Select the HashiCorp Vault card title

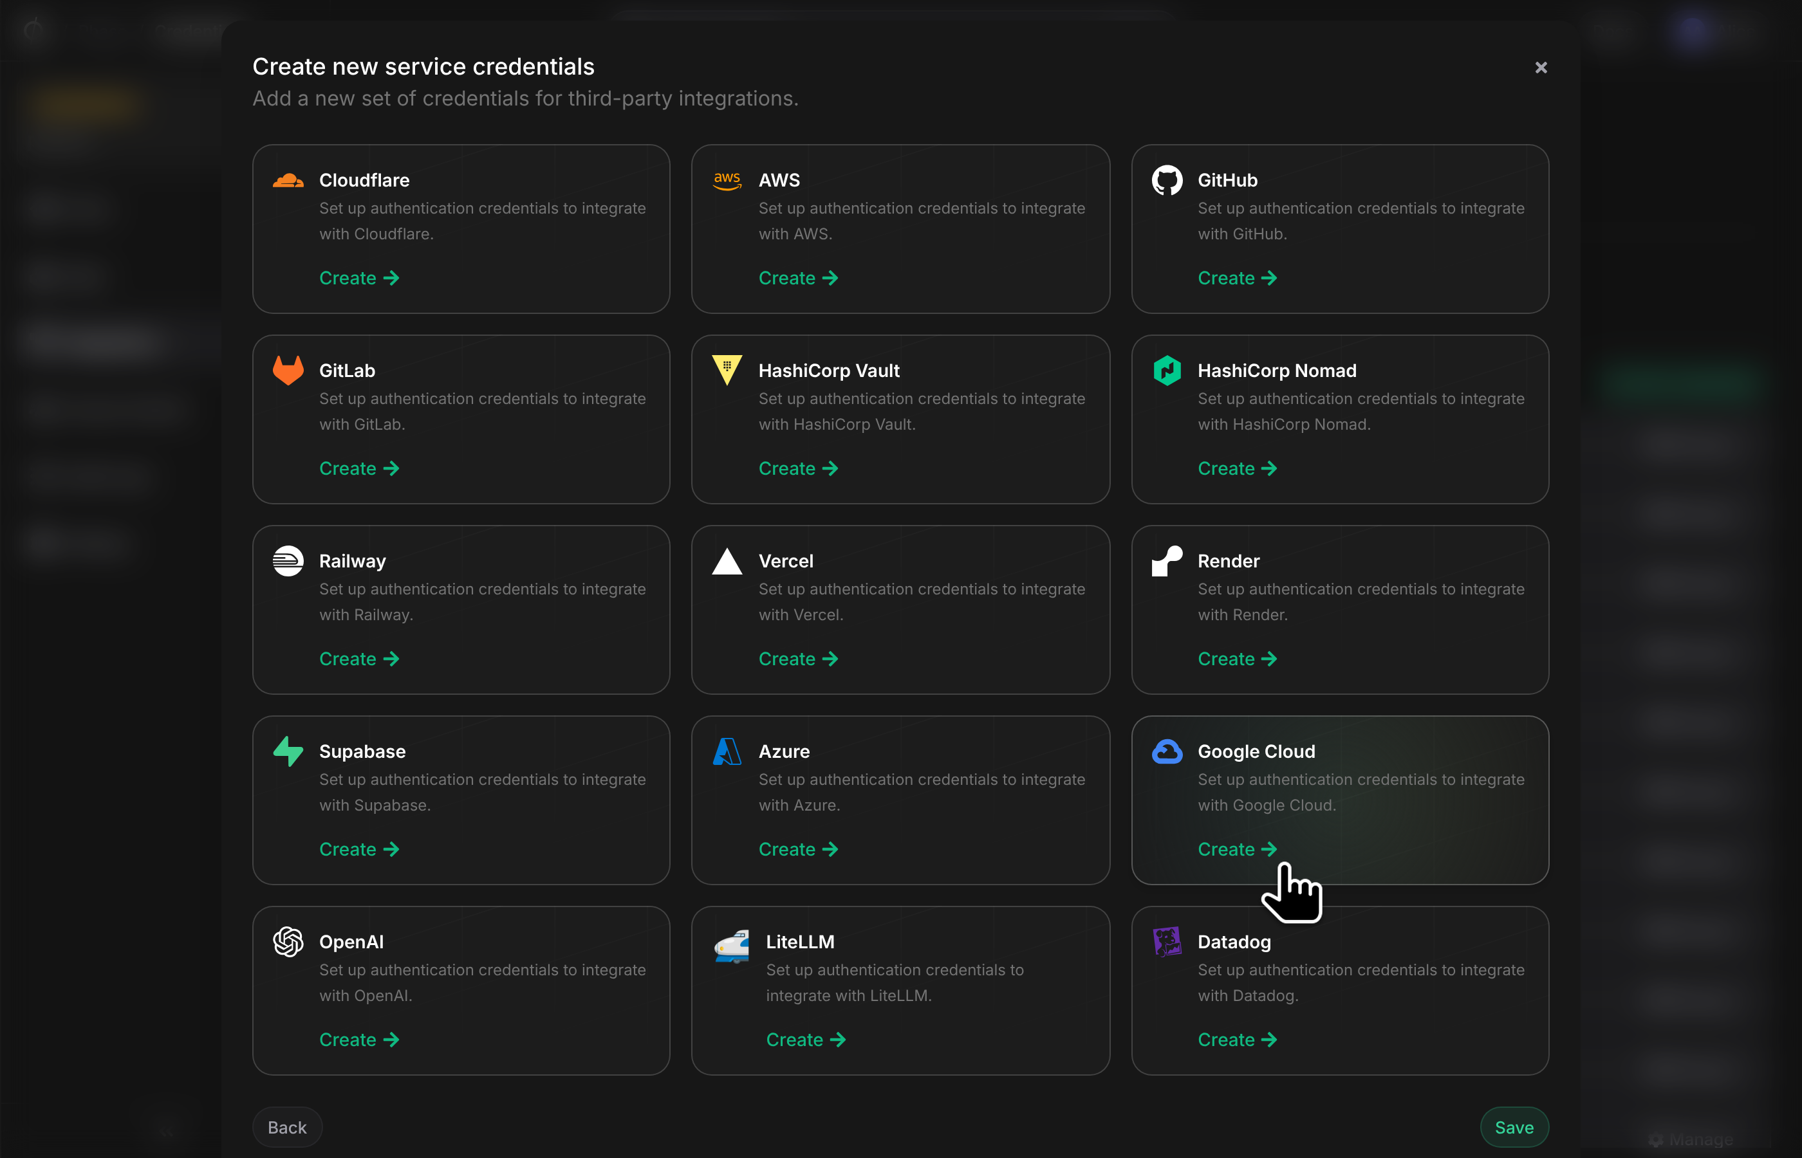[x=829, y=371]
